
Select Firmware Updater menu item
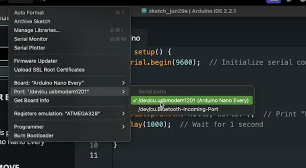tap(69, 61)
